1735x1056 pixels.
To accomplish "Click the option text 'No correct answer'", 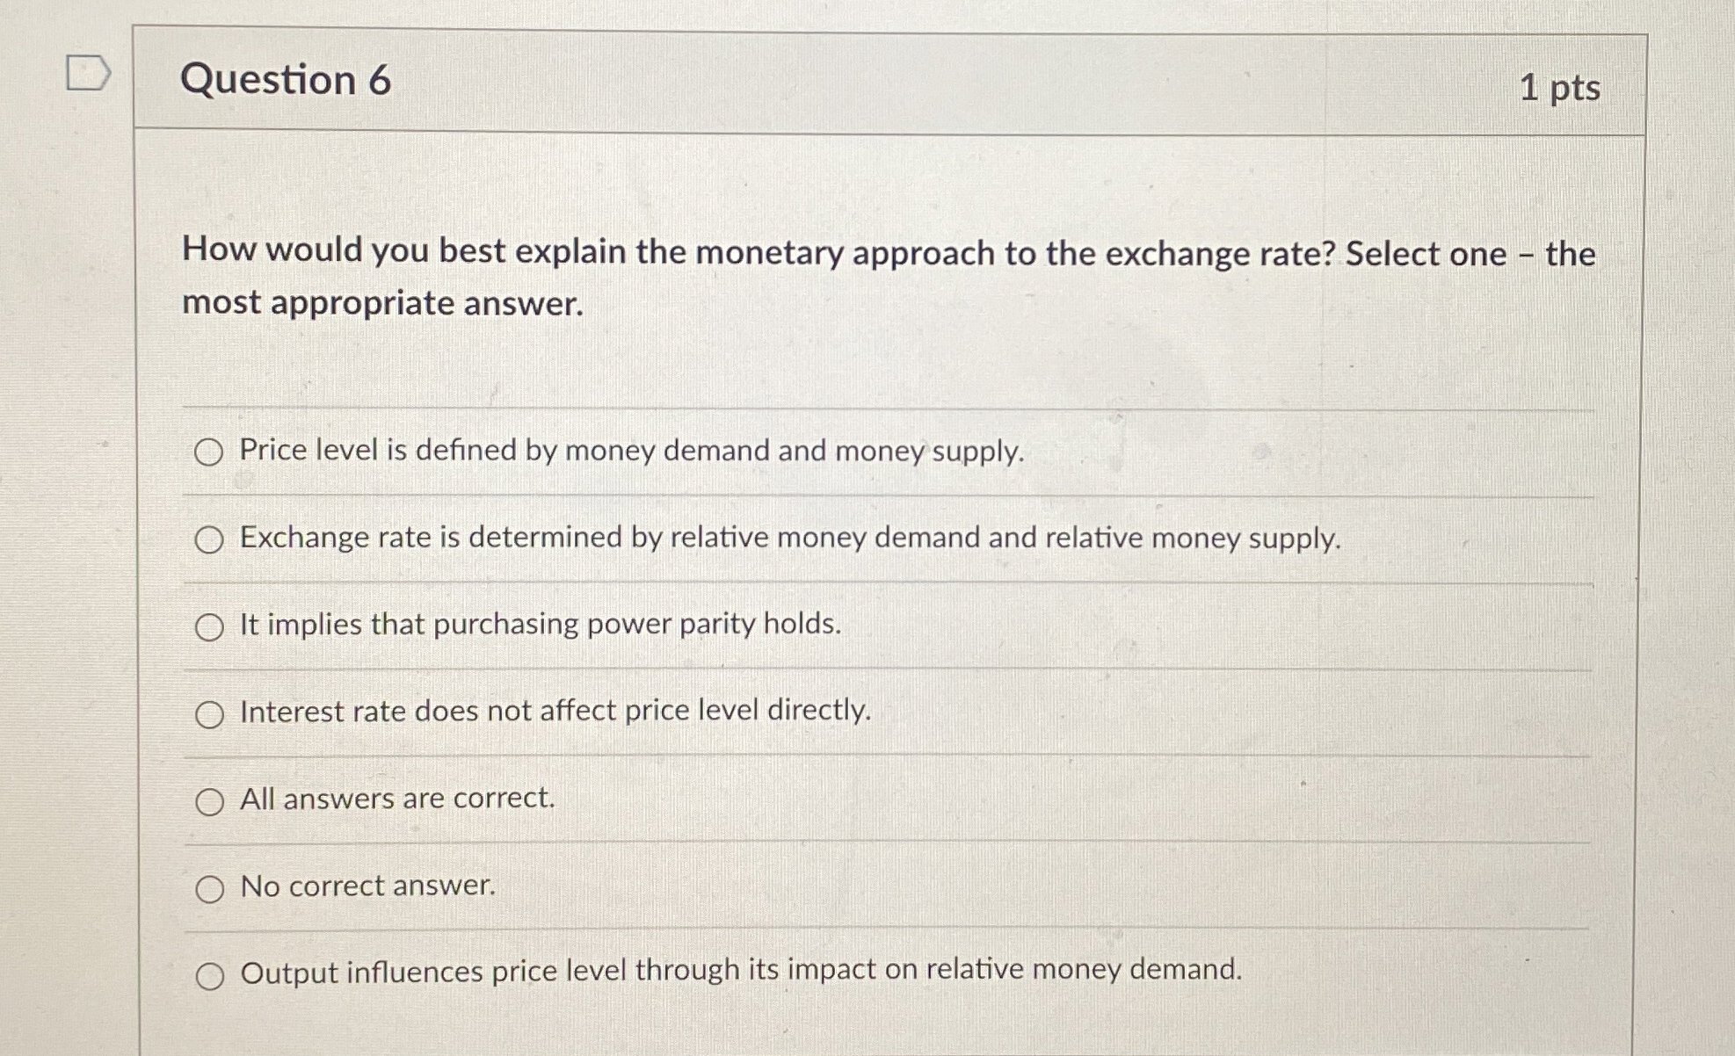I will pyautogui.click(x=366, y=886).
